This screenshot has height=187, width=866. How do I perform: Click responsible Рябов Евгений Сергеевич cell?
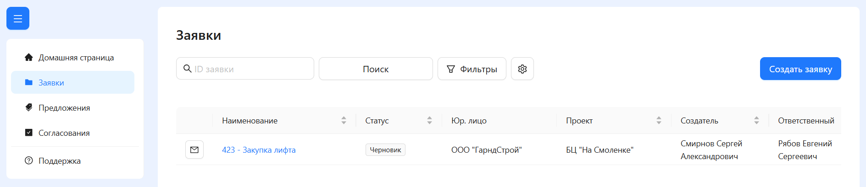[805, 150]
